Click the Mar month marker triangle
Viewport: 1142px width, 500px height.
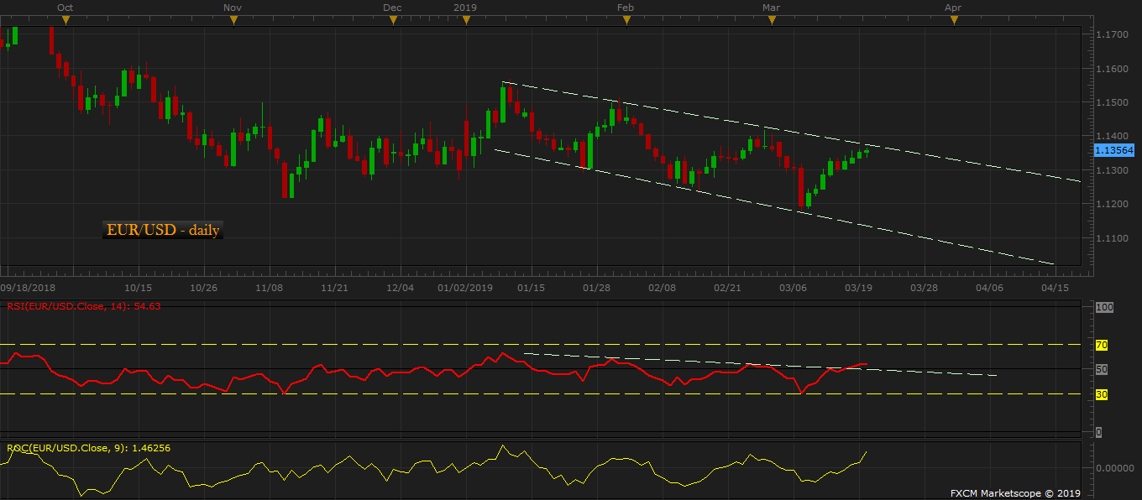(771, 21)
